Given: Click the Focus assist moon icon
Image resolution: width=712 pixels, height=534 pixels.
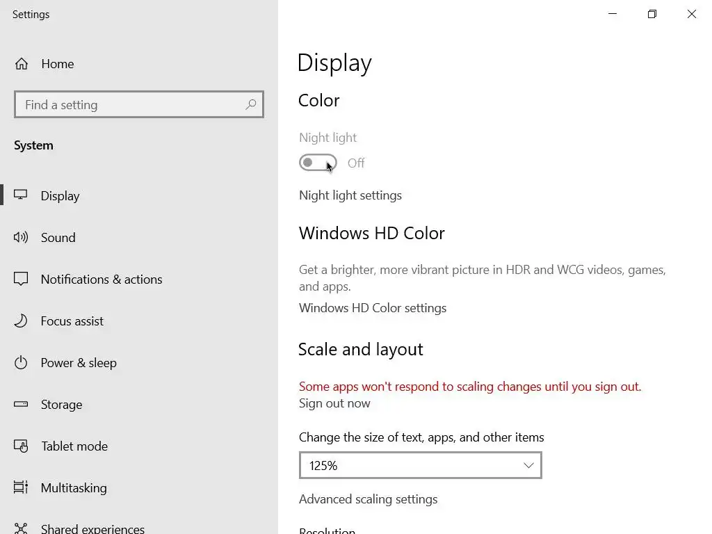Looking at the screenshot, I should click(x=20, y=321).
